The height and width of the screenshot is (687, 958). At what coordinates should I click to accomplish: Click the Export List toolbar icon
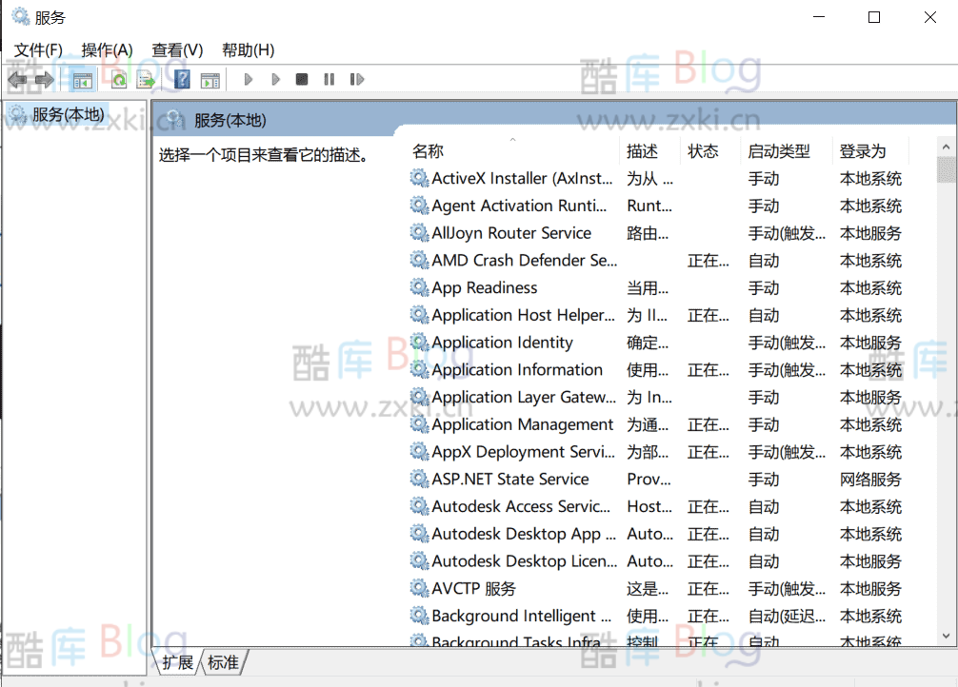click(145, 79)
